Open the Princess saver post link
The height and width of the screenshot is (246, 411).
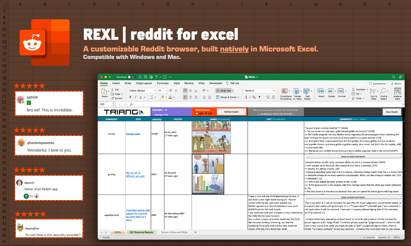133,133
